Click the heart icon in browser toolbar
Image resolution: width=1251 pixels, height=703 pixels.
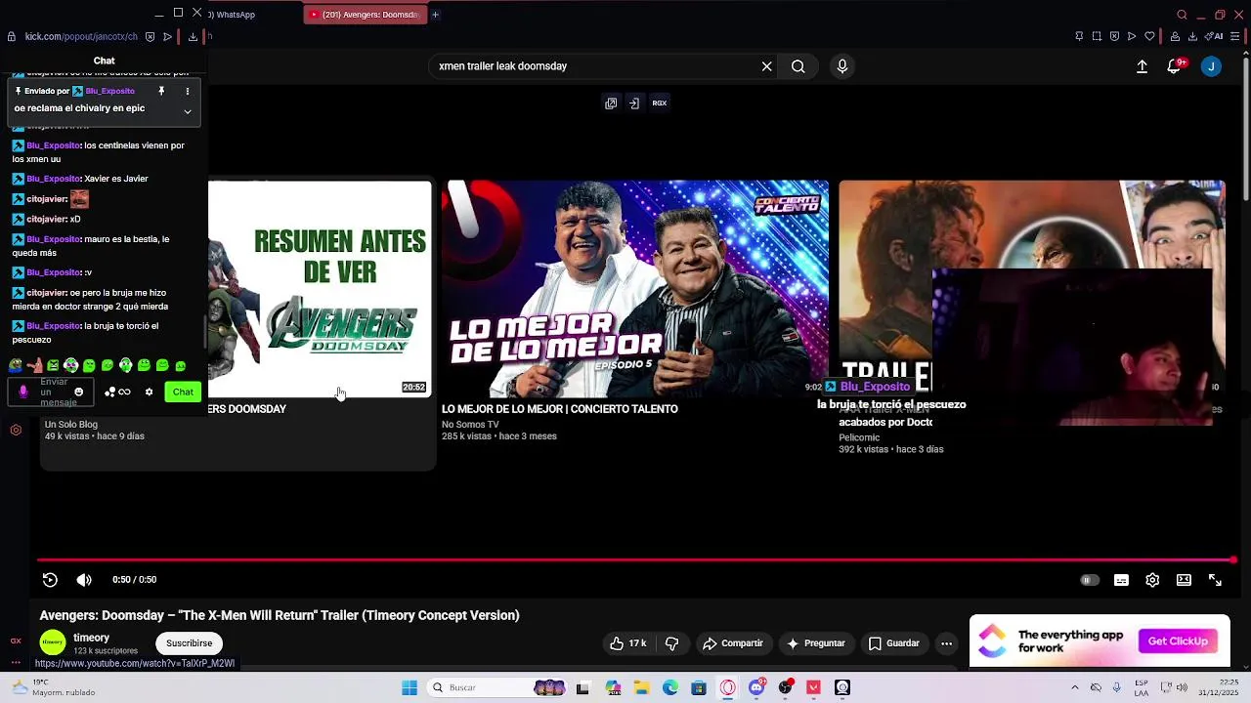(x=1150, y=37)
